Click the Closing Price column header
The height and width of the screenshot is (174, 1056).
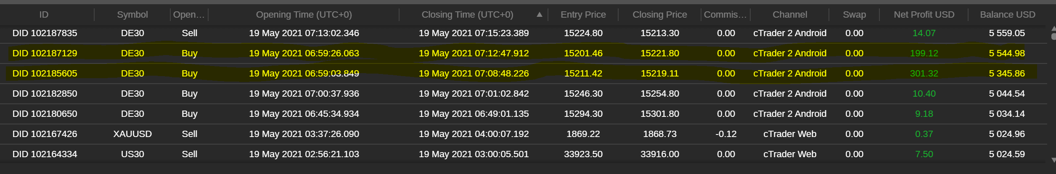tap(659, 15)
